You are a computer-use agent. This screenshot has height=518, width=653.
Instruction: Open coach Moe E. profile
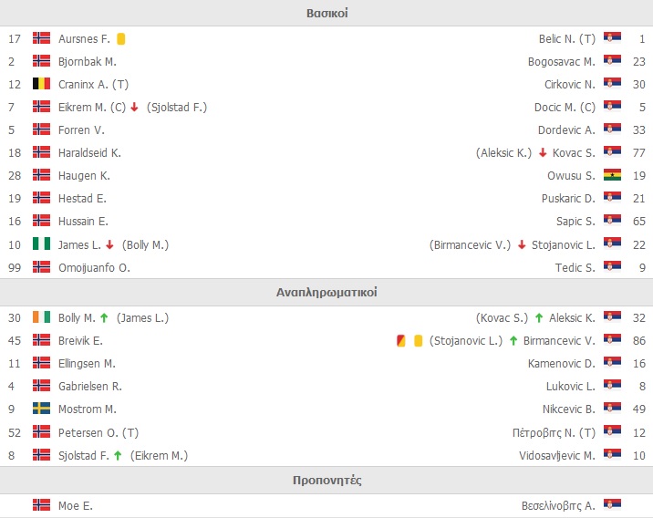coord(76,505)
